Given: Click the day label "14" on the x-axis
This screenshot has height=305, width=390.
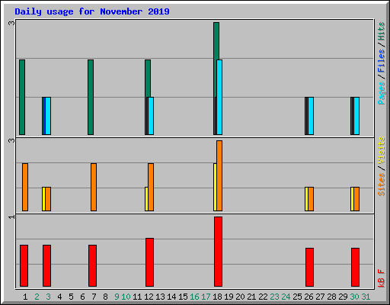Looking at the screenshot, I should [171, 297].
